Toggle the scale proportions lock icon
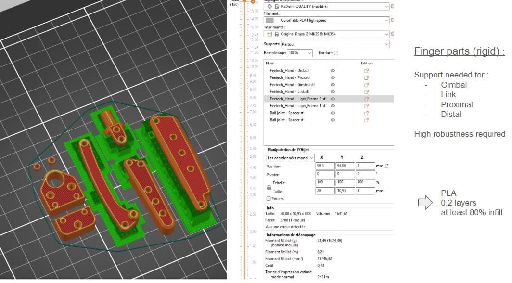 pyautogui.click(x=269, y=187)
